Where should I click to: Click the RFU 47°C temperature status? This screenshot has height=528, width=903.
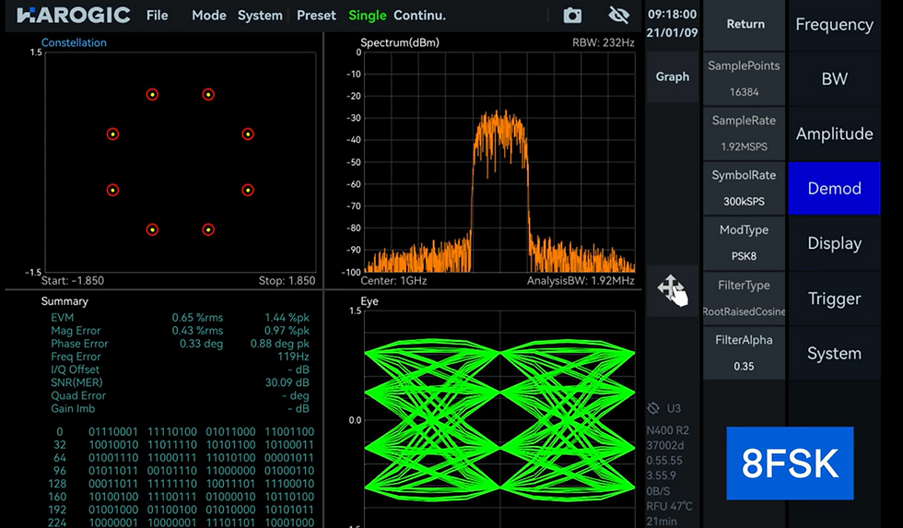669,506
